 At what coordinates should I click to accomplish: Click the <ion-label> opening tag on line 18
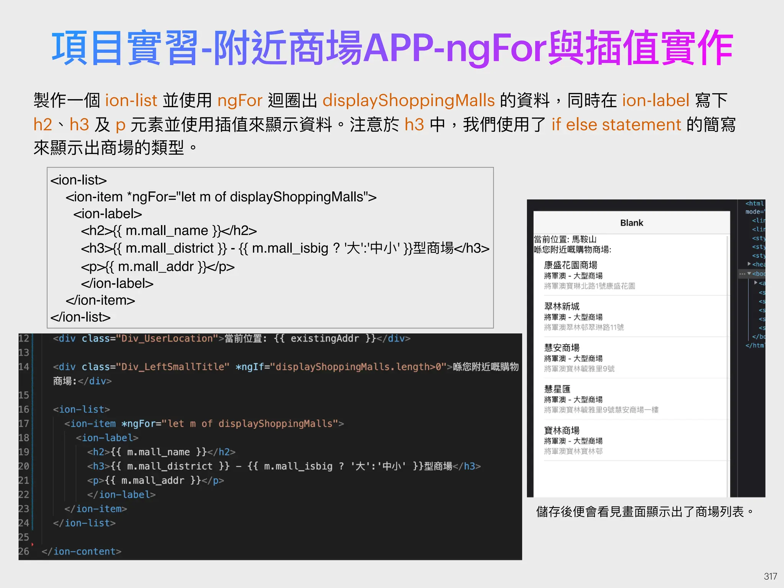(x=107, y=438)
